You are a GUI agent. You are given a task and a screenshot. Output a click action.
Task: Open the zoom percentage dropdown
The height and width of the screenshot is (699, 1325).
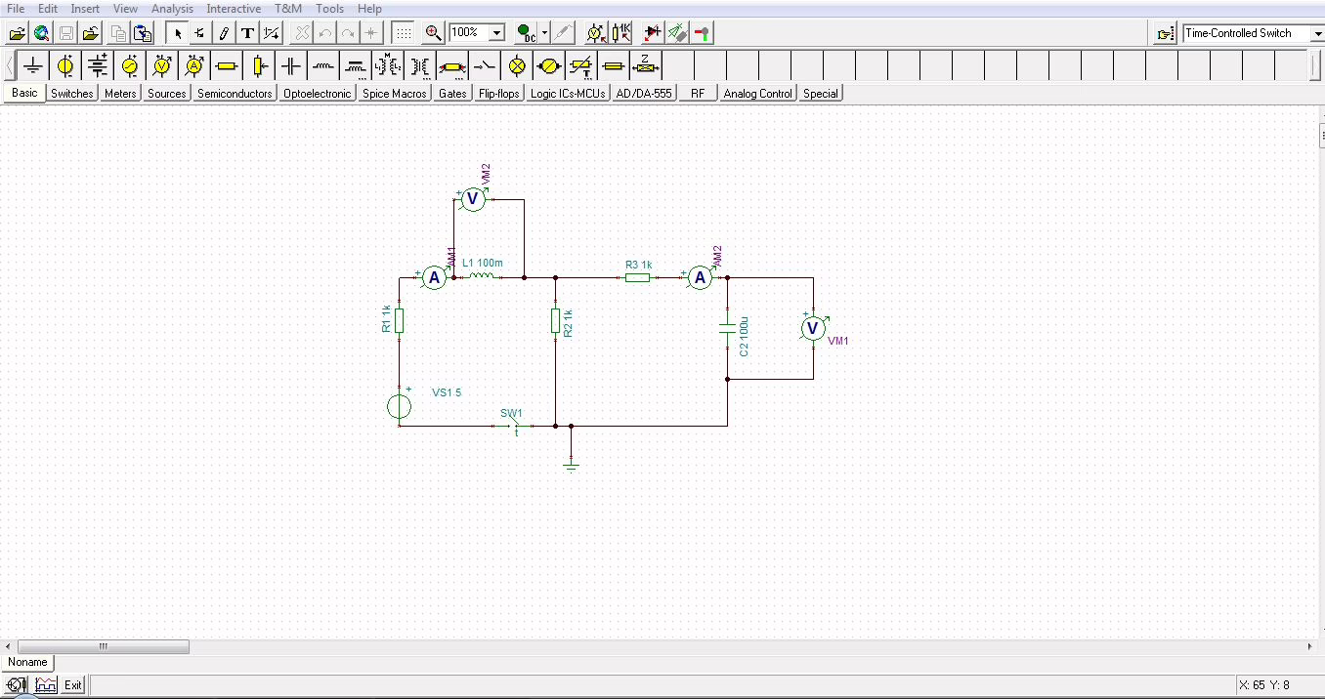click(496, 33)
